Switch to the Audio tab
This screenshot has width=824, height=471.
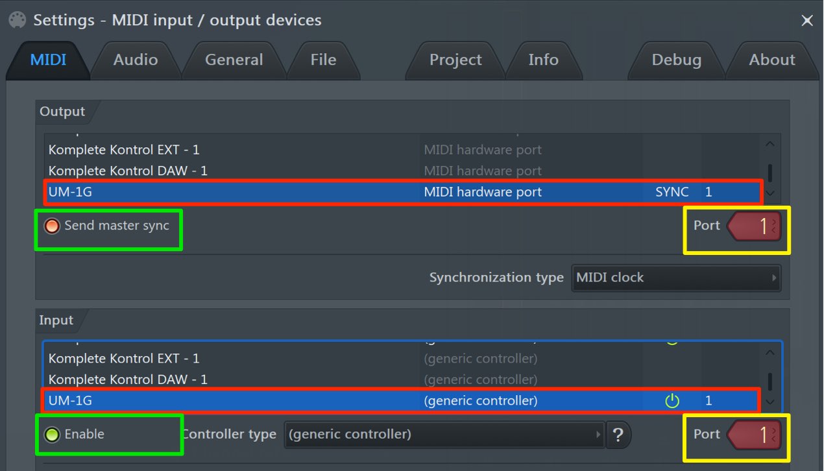point(135,60)
